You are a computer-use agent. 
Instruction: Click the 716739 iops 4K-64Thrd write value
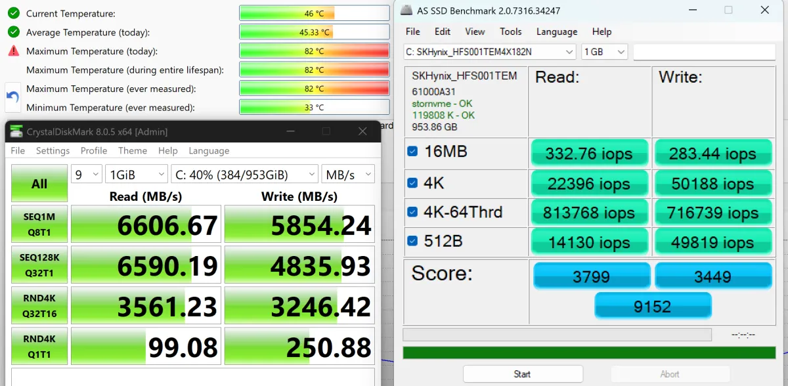pyautogui.click(x=712, y=213)
